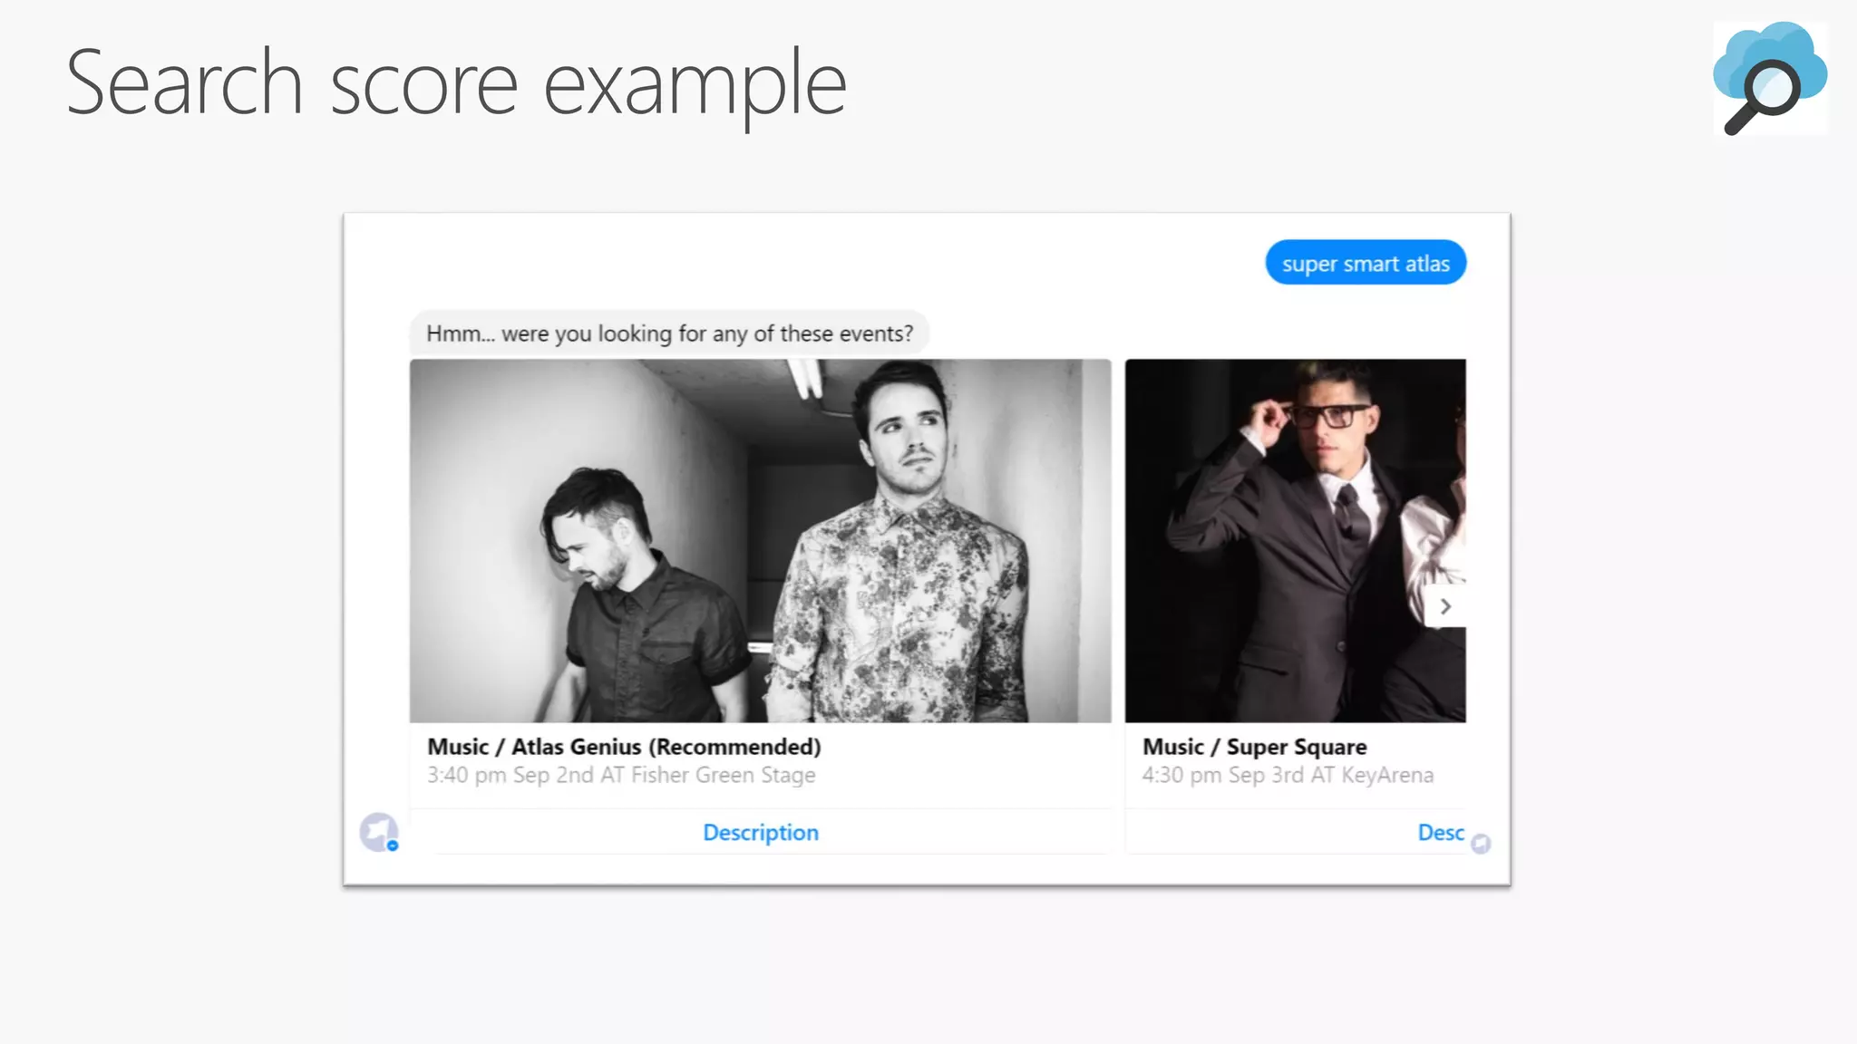The image size is (1857, 1044).
Task: Click the Azure Search cloud magnifier logo
Action: click(1769, 78)
